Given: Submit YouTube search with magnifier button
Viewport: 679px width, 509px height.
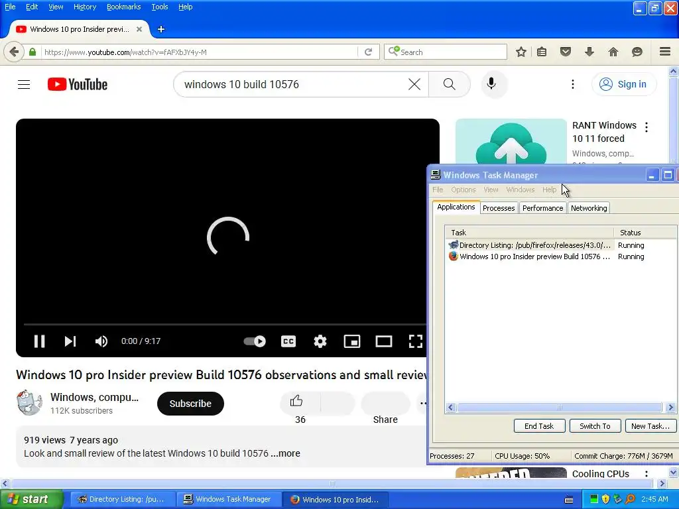Looking at the screenshot, I should coord(450,84).
